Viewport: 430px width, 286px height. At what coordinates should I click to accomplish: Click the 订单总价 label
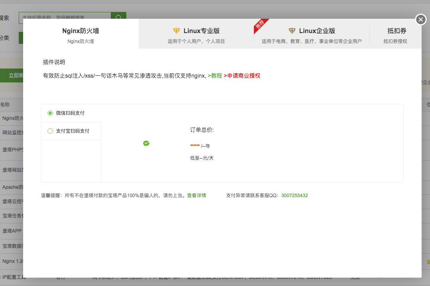point(202,130)
